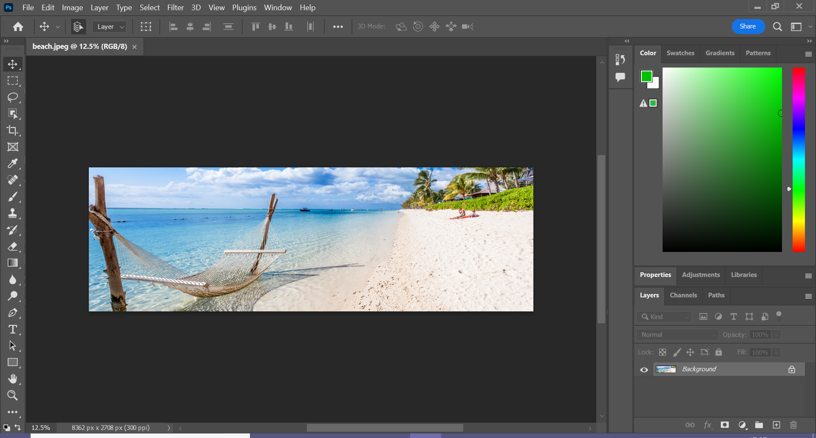Open the Filter menu
The width and height of the screenshot is (816, 438).
[175, 8]
